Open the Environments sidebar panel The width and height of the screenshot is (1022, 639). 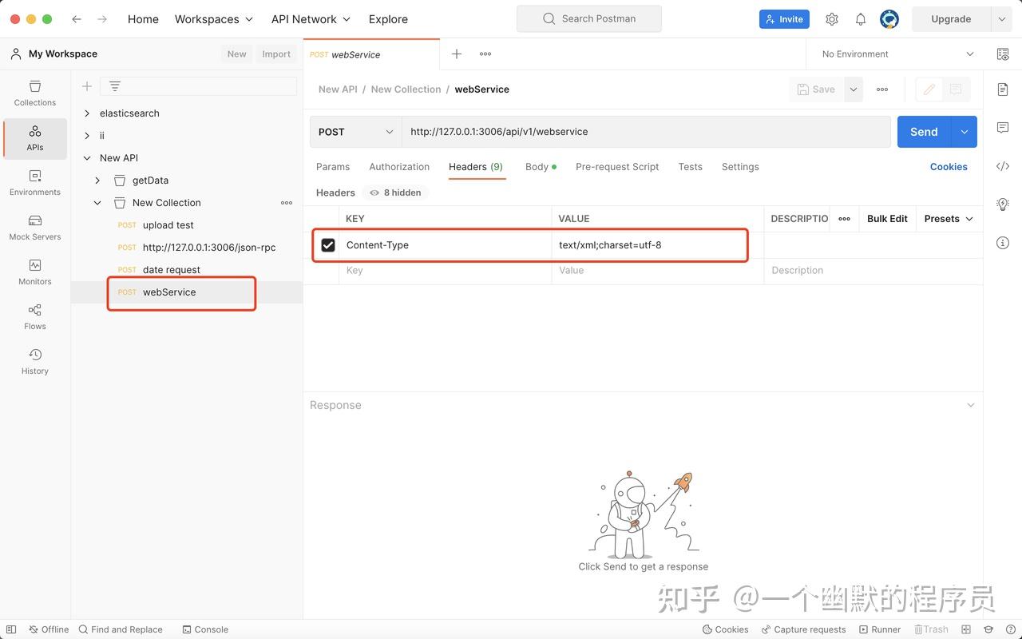click(x=34, y=183)
